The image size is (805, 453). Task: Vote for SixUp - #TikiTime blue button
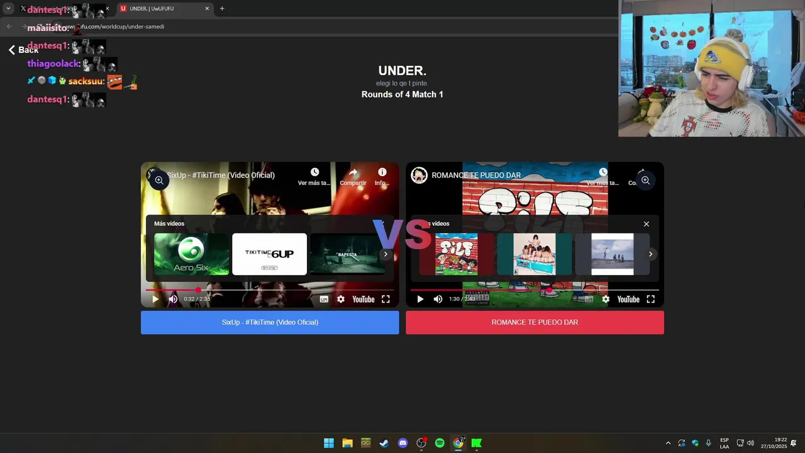point(270,322)
